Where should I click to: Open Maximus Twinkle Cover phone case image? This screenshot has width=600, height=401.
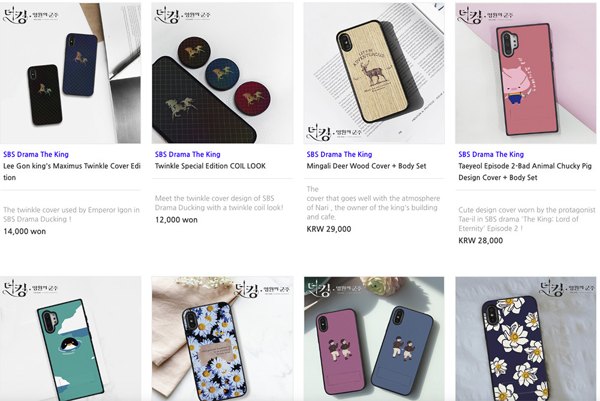point(70,73)
